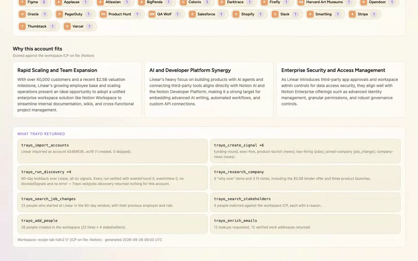Select the Darktrace company chip
418x261 pixels.
(237, 2)
